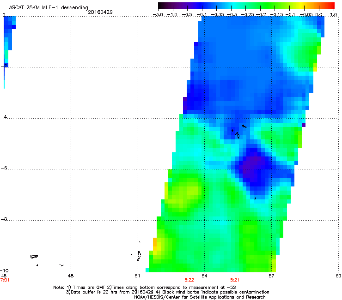Select the latitude label -6 on the left axis
342x300 pixels.
pos(4,168)
